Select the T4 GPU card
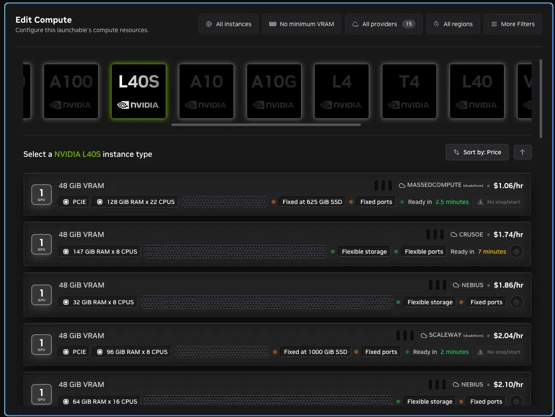555x417 pixels. 409,91
